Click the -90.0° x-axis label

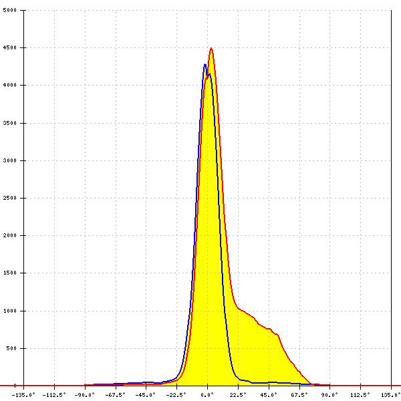click(85, 395)
